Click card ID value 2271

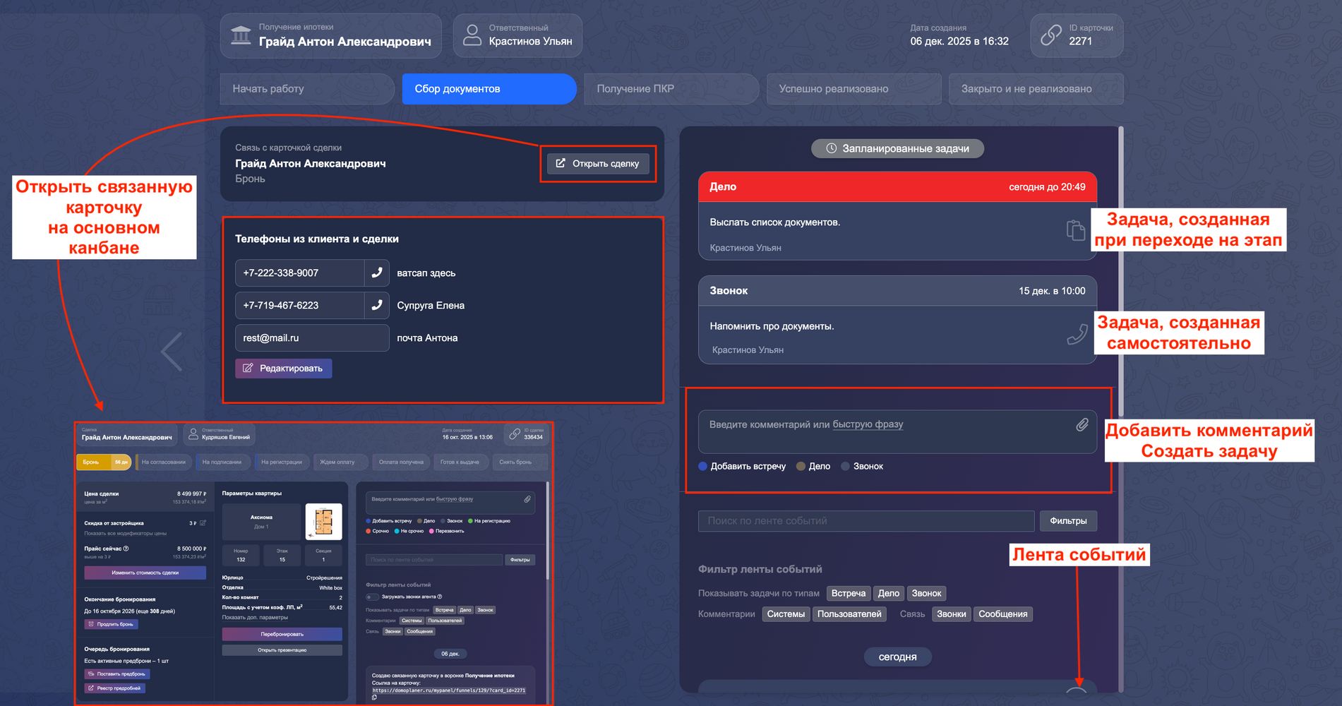click(1080, 41)
